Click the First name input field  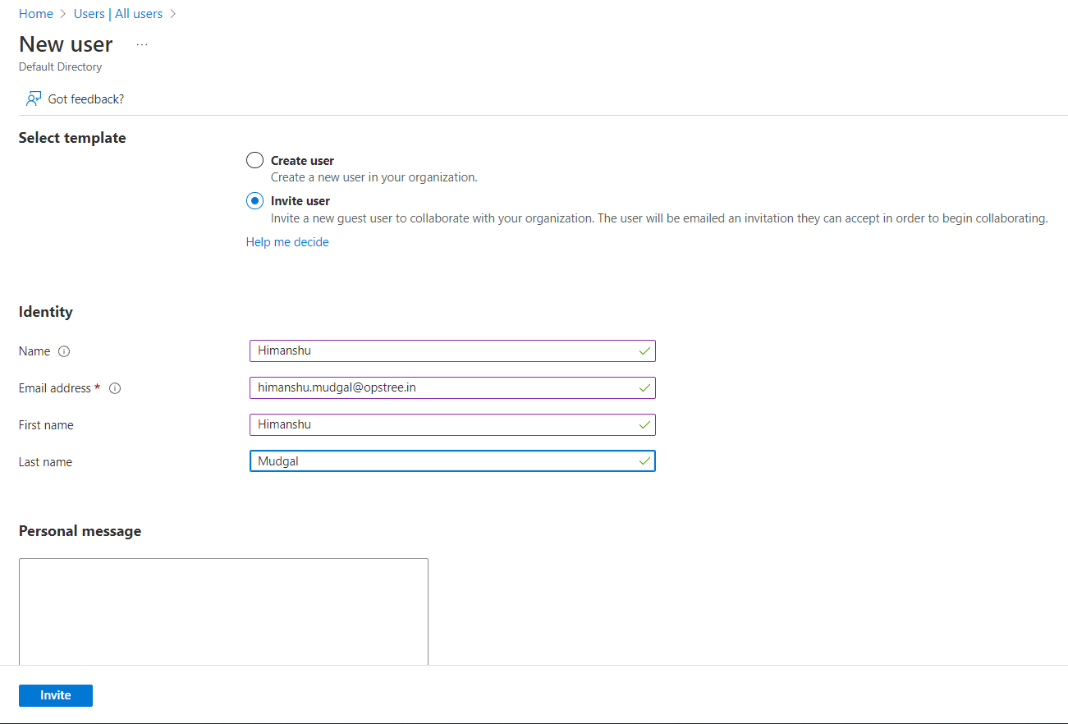tap(452, 424)
